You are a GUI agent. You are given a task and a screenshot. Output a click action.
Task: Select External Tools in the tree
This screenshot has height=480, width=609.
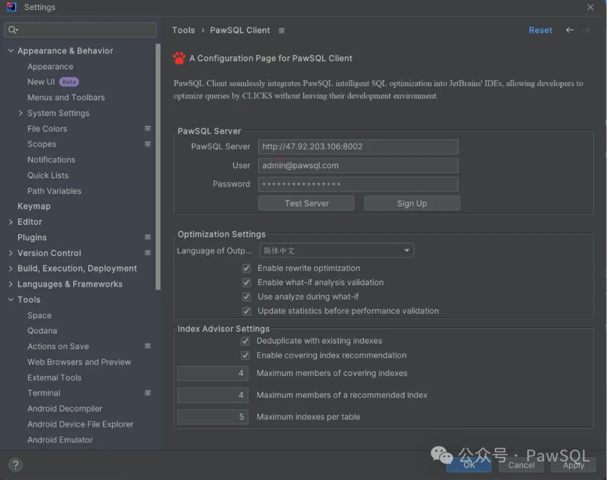click(x=54, y=377)
